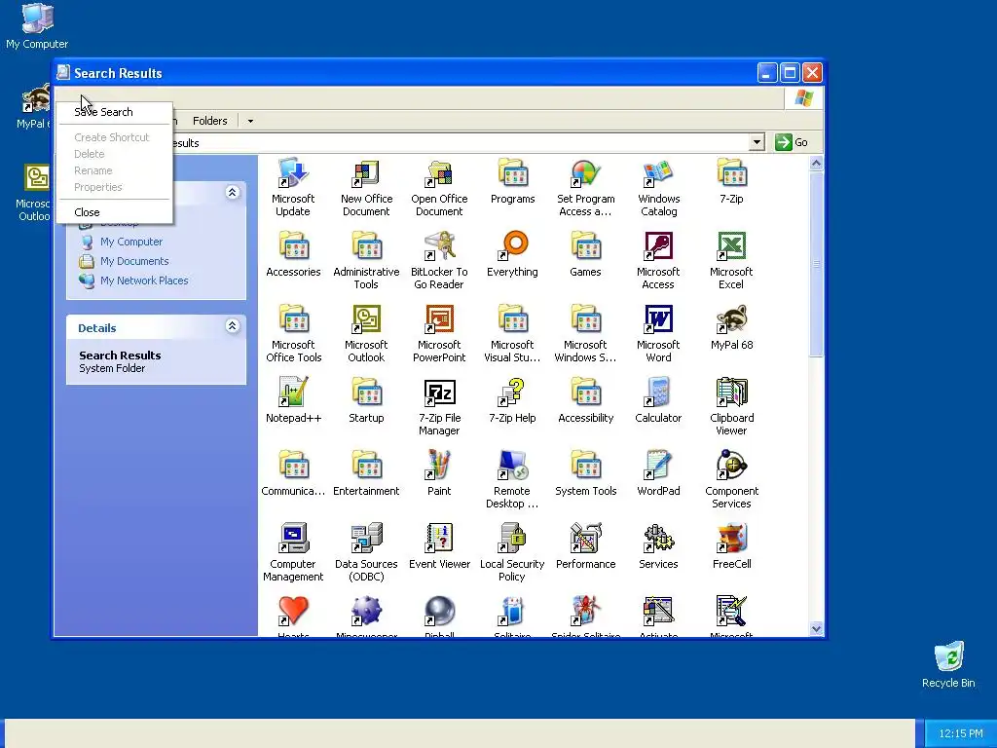Select the Programs folder
Screen dimensions: 997x748
tap(512, 181)
